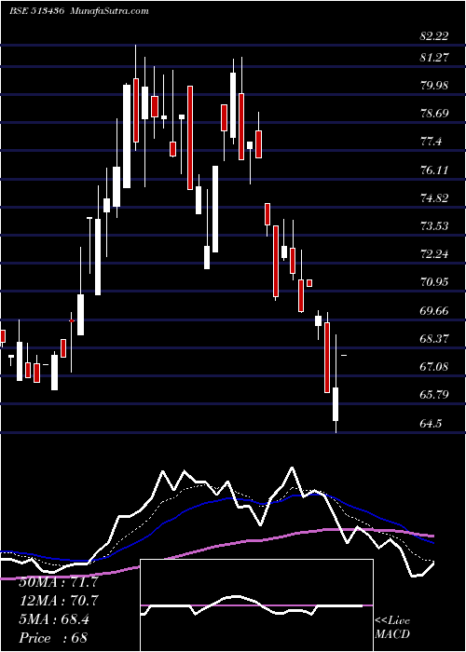Click the 82.22 price axis label
This screenshot has width=466, height=652.
point(434,36)
